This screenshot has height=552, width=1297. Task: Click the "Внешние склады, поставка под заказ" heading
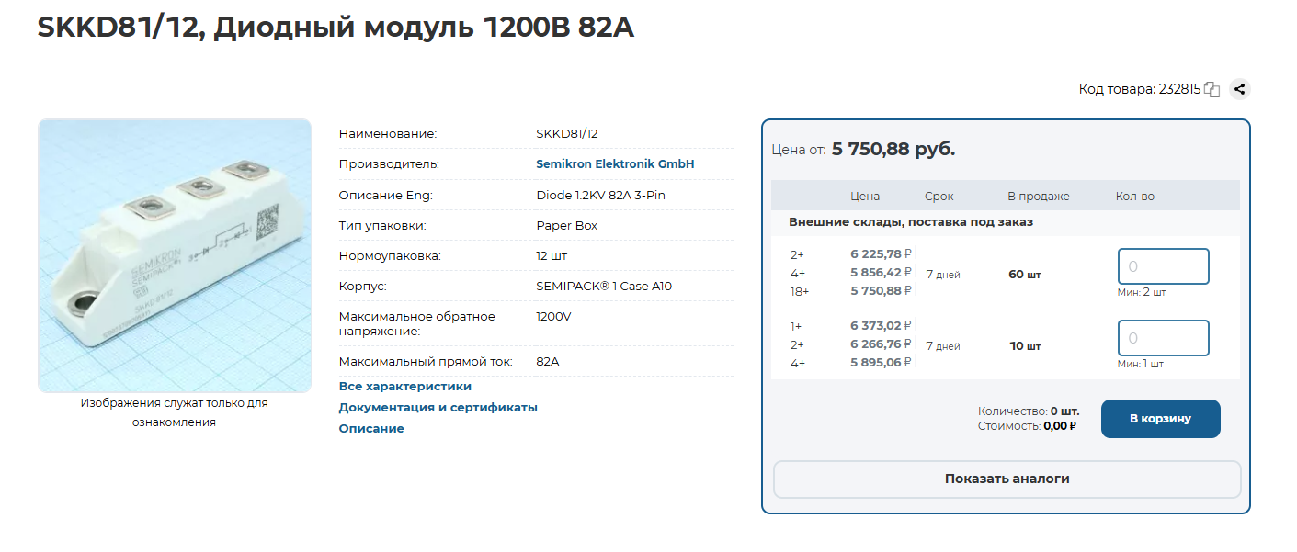click(911, 222)
